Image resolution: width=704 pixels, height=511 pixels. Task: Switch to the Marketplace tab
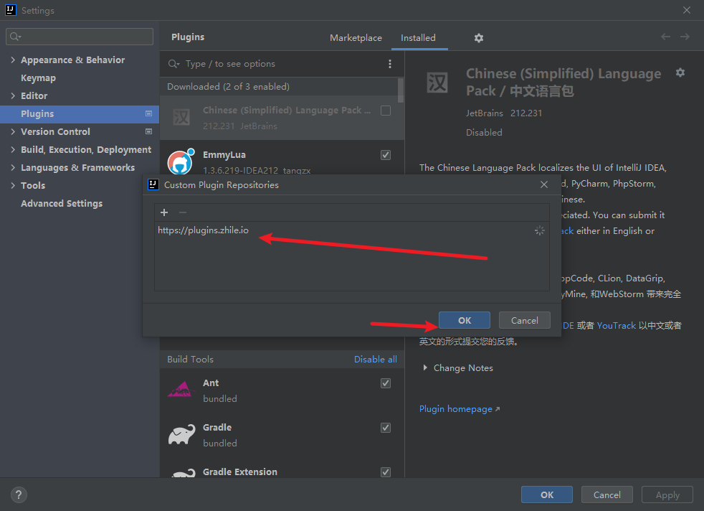[x=356, y=38]
